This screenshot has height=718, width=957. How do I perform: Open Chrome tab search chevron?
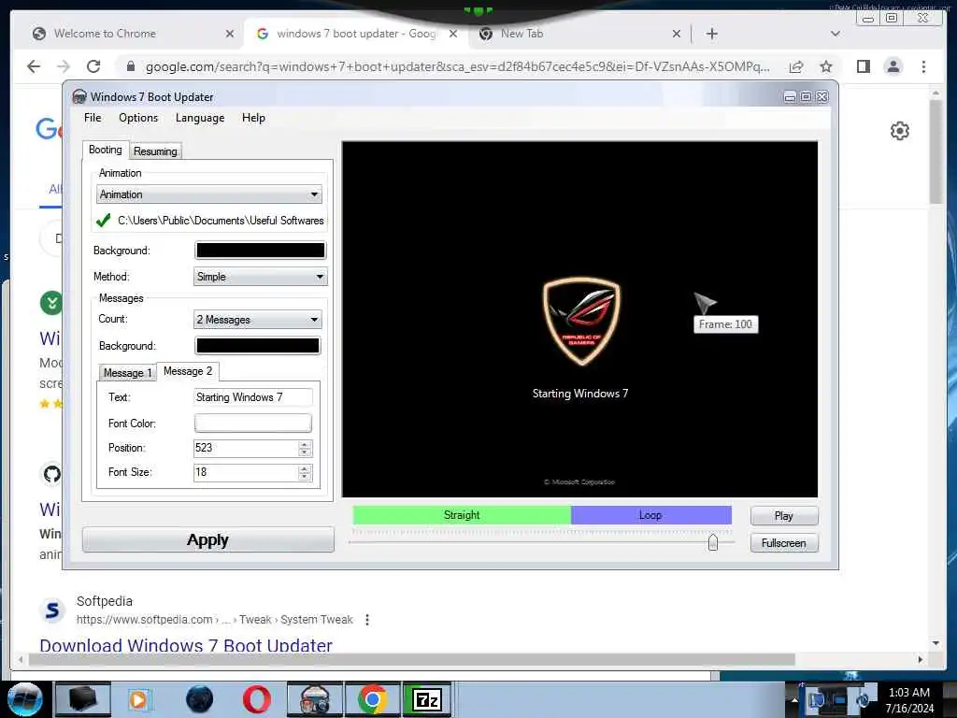(x=836, y=34)
